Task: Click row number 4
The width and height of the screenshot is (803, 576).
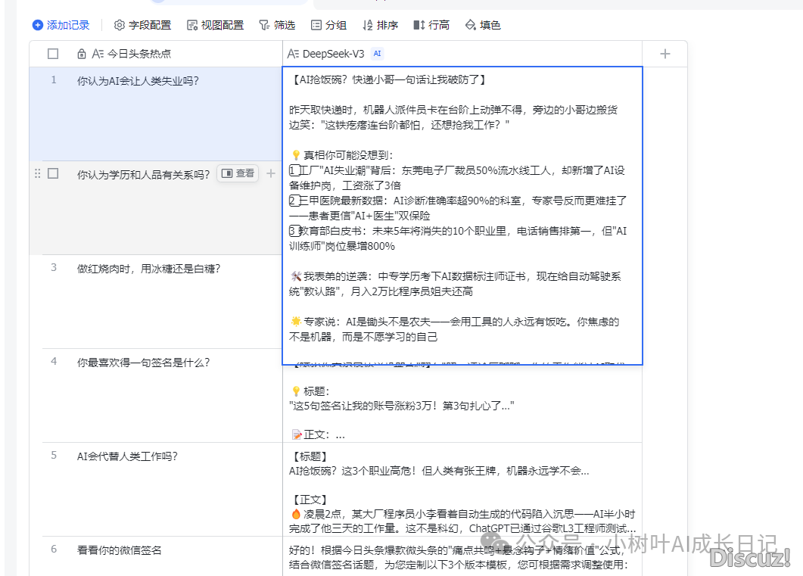Action: (53, 362)
